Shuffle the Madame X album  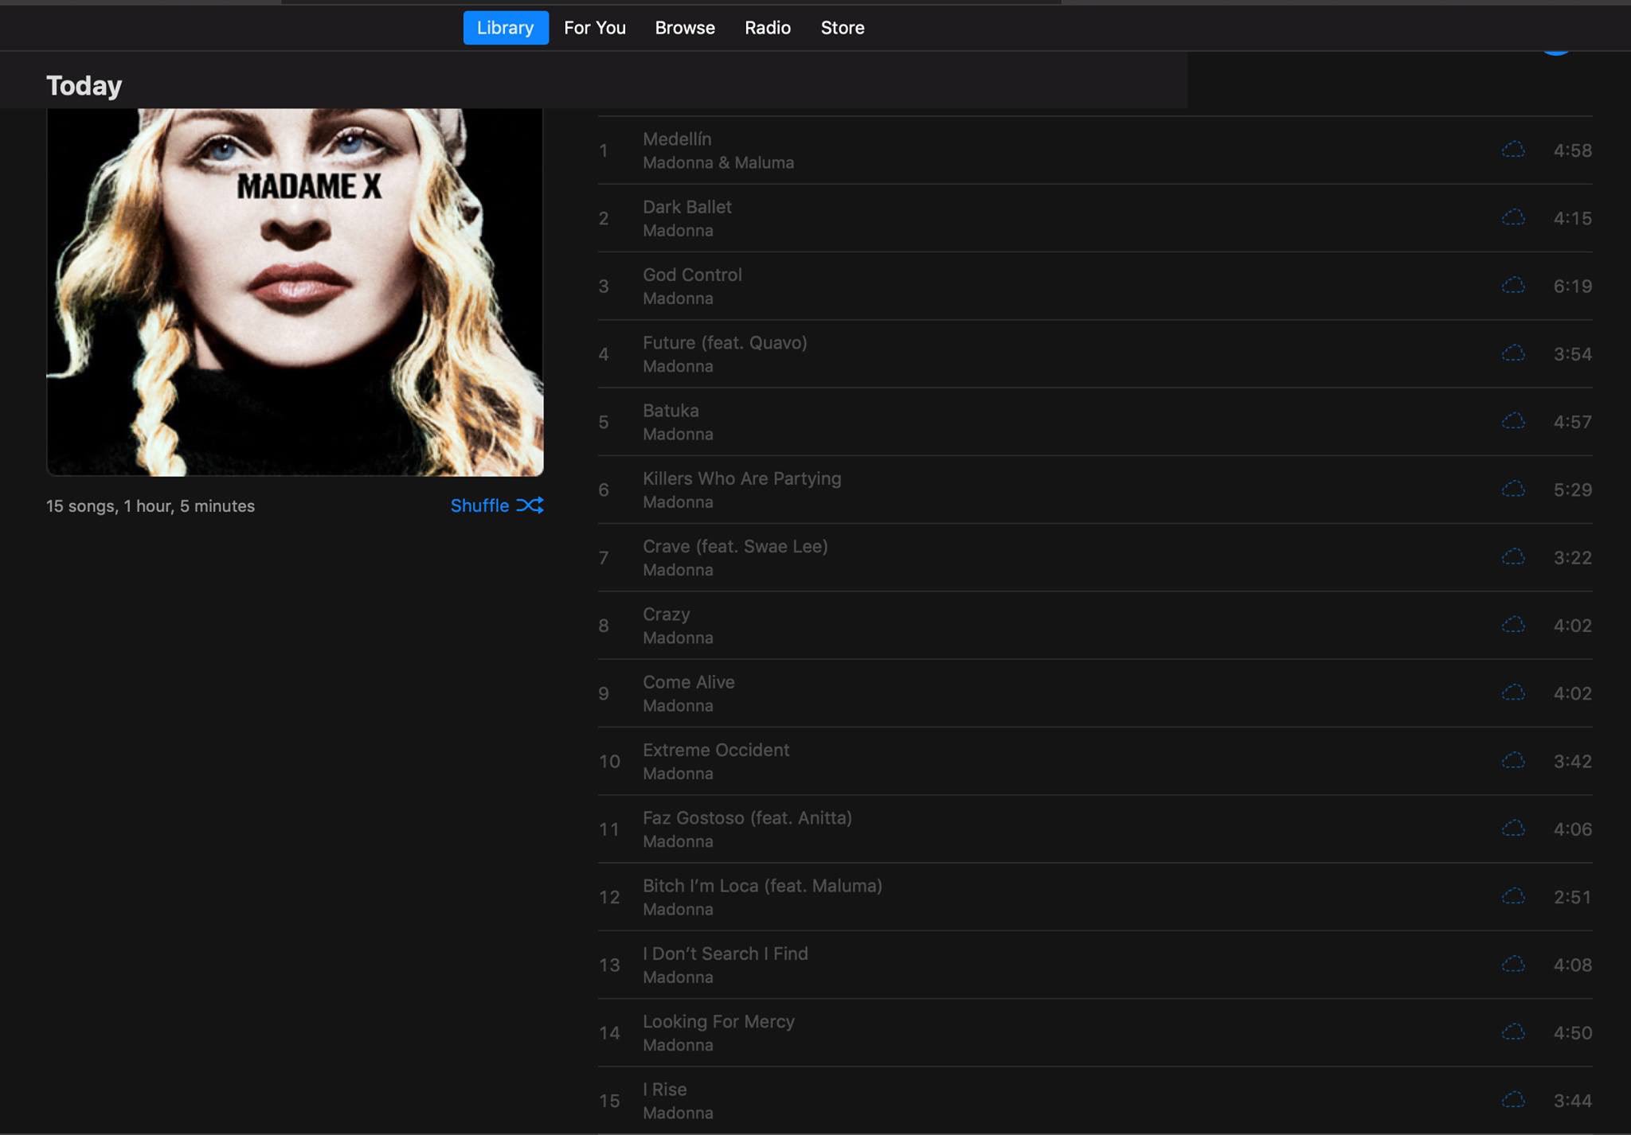point(497,505)
